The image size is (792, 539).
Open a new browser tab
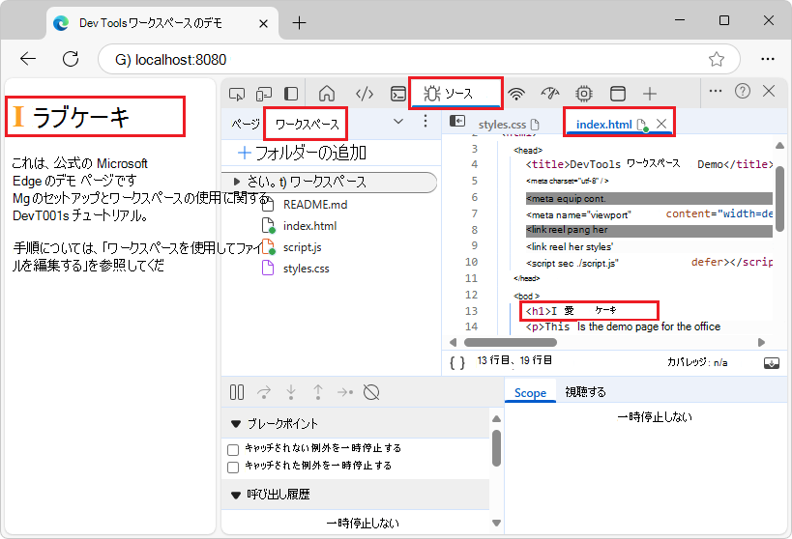pyautogui.click(x=299, y=23)
